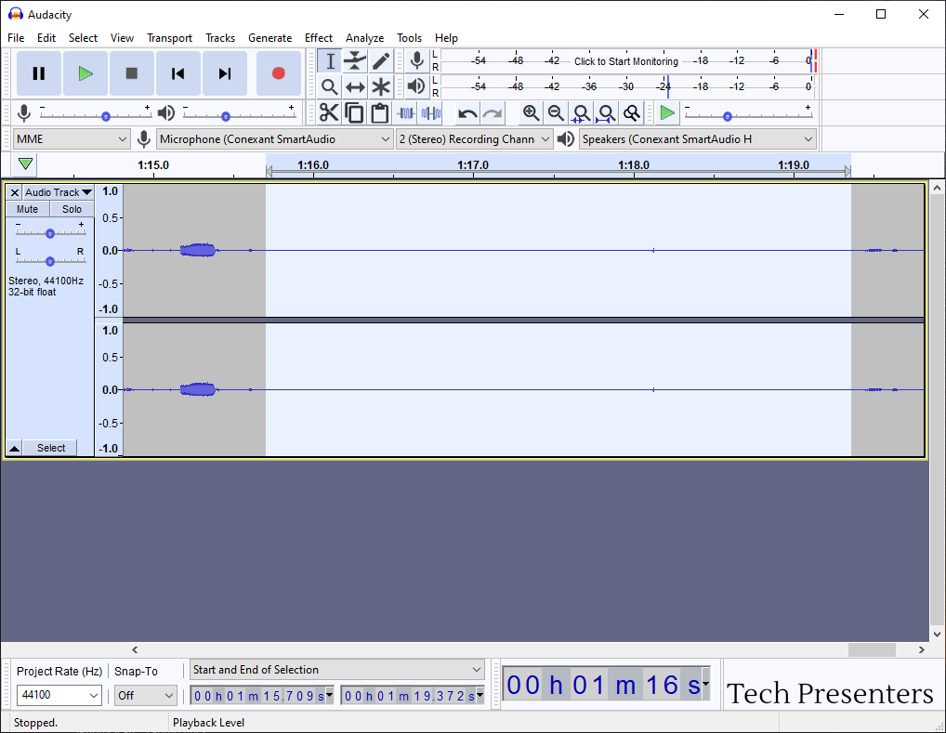Click the Play-at-Speed green button

(667, 112)
